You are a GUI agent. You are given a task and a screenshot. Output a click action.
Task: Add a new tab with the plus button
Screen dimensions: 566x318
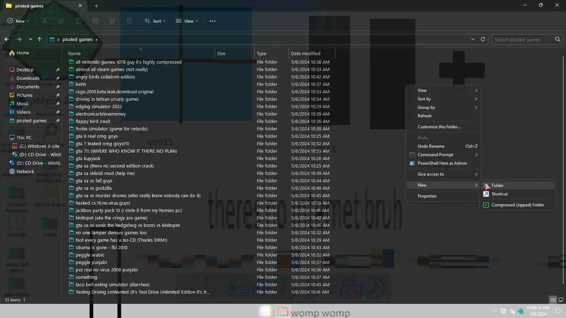coord(96,6)
